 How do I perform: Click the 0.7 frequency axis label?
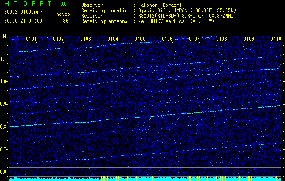tap(4, 149)
